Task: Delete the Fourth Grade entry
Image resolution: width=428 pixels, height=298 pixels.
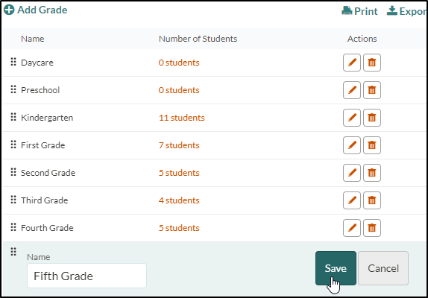Action: (372, 228)
